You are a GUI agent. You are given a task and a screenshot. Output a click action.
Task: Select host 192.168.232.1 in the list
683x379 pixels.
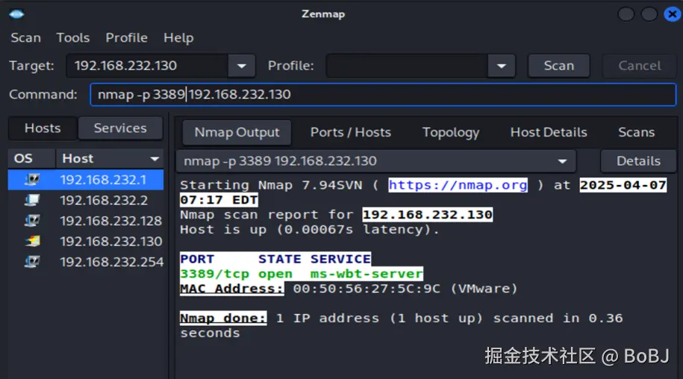click(x=86, y=180)
